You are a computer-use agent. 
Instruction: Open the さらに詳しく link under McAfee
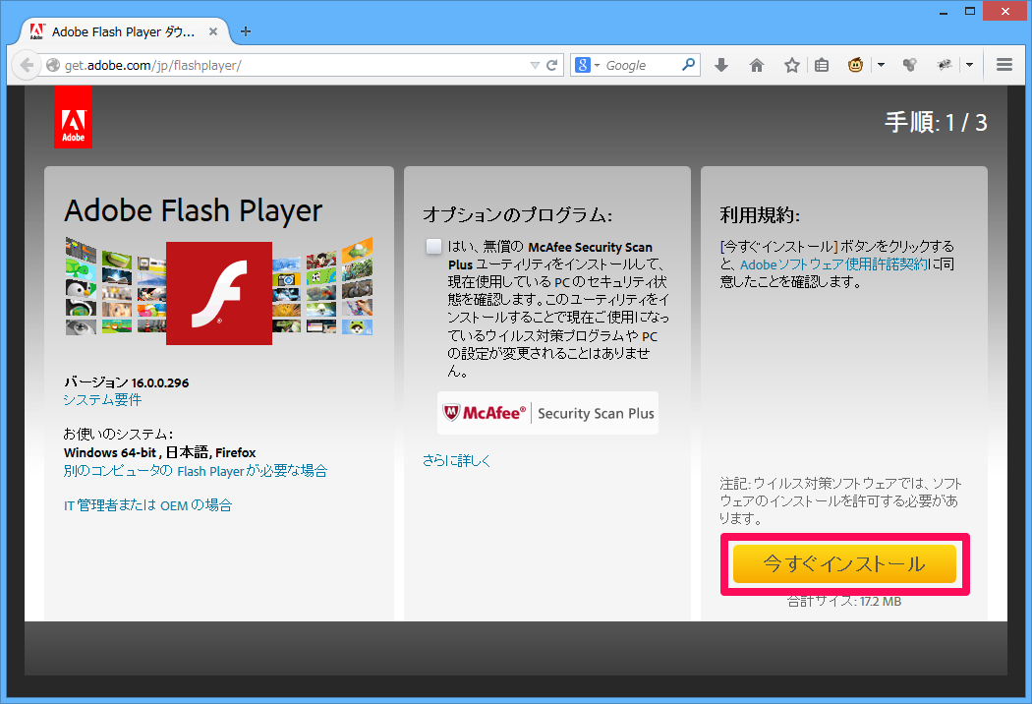pyautogui.click(x=456, y=460)
